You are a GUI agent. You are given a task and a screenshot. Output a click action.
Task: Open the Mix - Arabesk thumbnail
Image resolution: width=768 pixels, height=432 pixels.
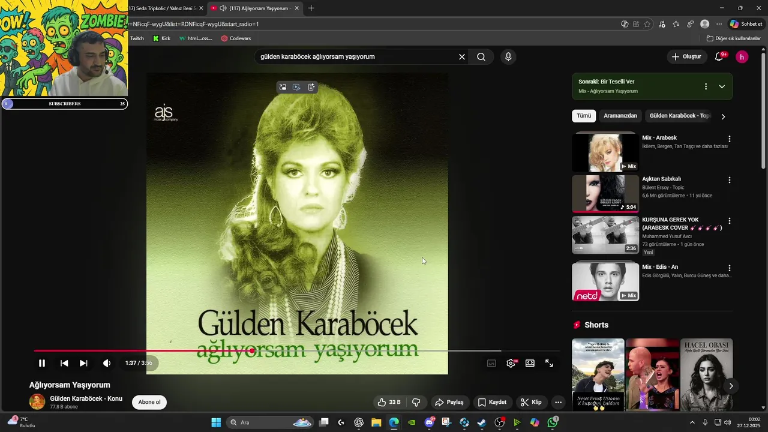click(x=605, y=152)
